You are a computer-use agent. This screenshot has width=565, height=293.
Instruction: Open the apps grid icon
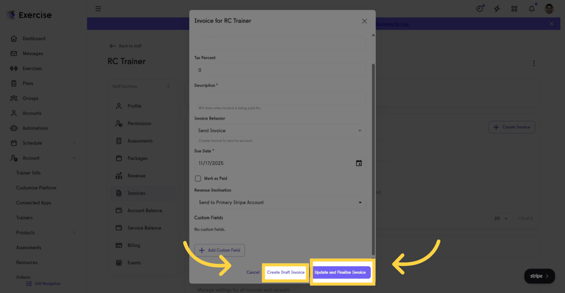[514, 8]
